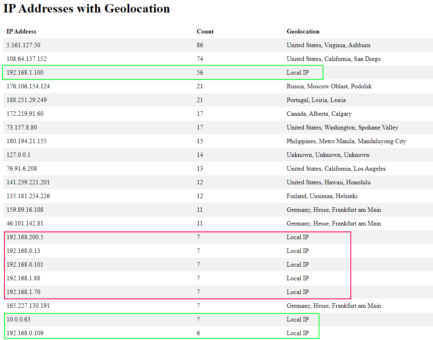Click 'Local IP' in the 192.168.200.5 row
The width and height of the screenshot is (433, 340).
click(x=297, y=237)
